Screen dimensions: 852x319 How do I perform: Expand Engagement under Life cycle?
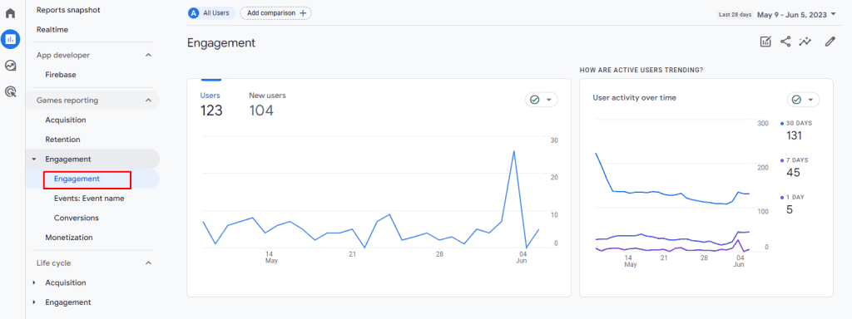(34, 302)
